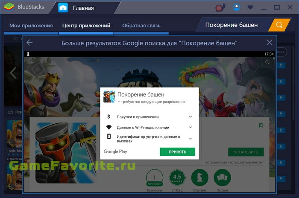Click the 4,5 rating badge

177,178
